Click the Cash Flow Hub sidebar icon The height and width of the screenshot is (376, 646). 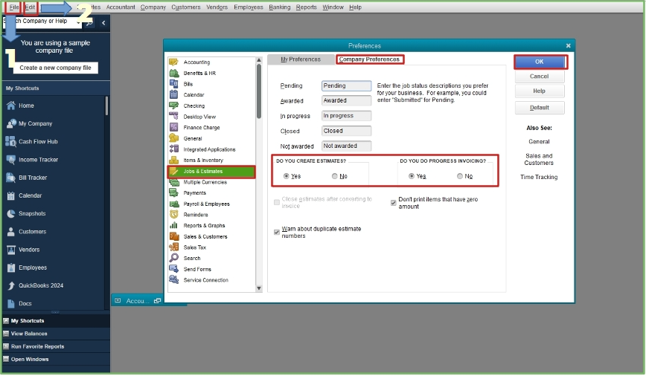[10, 141]
